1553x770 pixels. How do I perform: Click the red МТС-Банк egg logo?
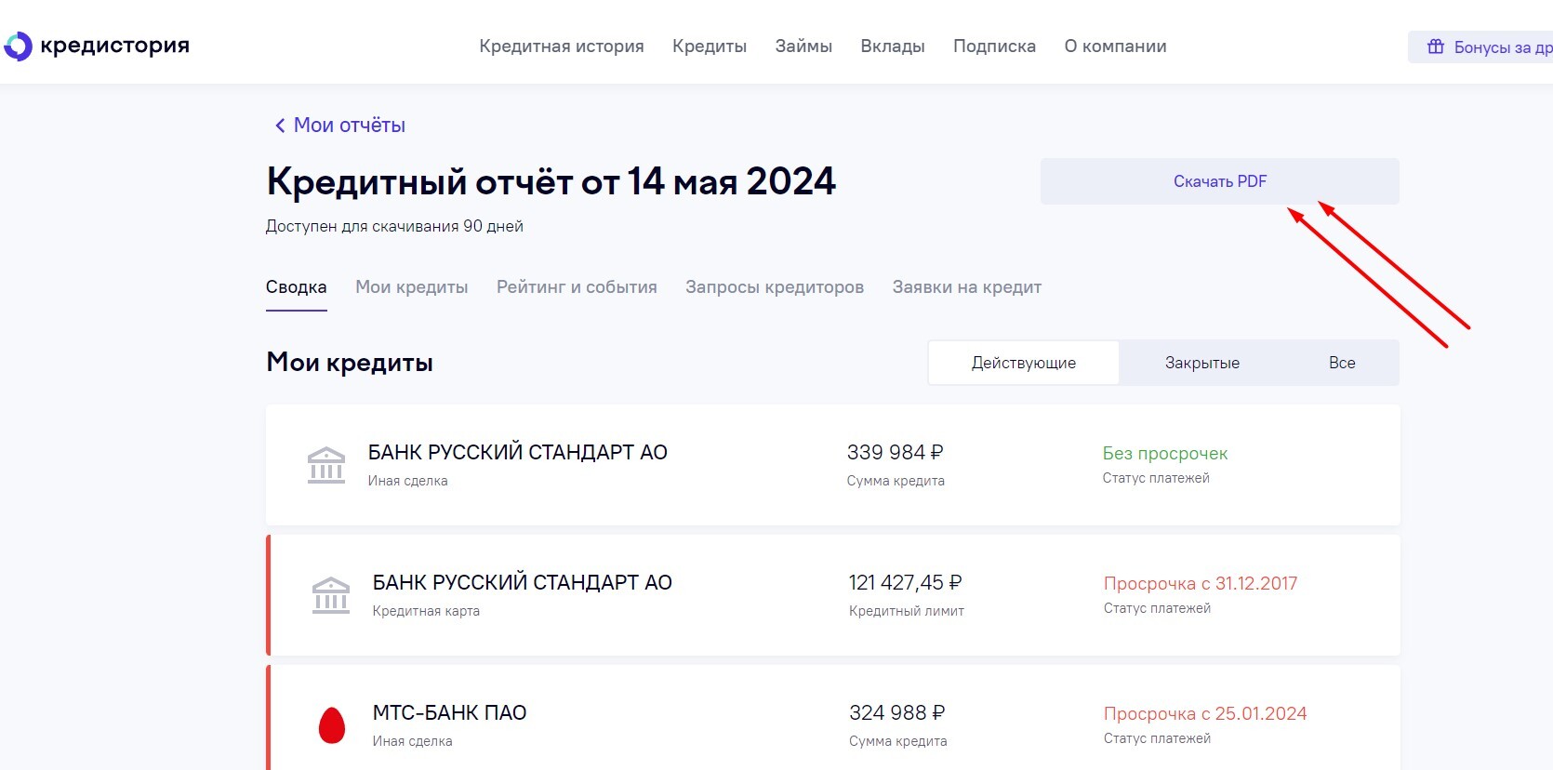coord(332,725)
